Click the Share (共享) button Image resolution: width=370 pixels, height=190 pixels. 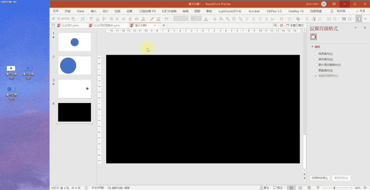(x=360, y=11)
